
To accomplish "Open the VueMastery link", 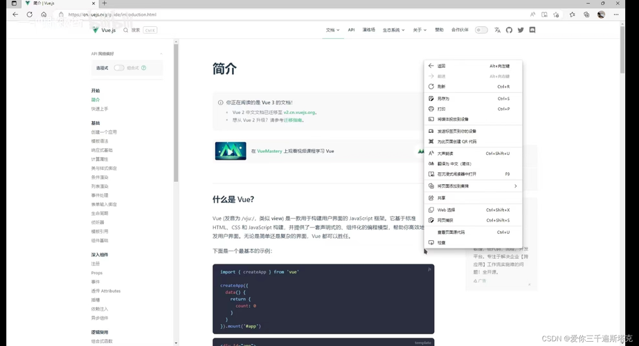I will 269,151.
